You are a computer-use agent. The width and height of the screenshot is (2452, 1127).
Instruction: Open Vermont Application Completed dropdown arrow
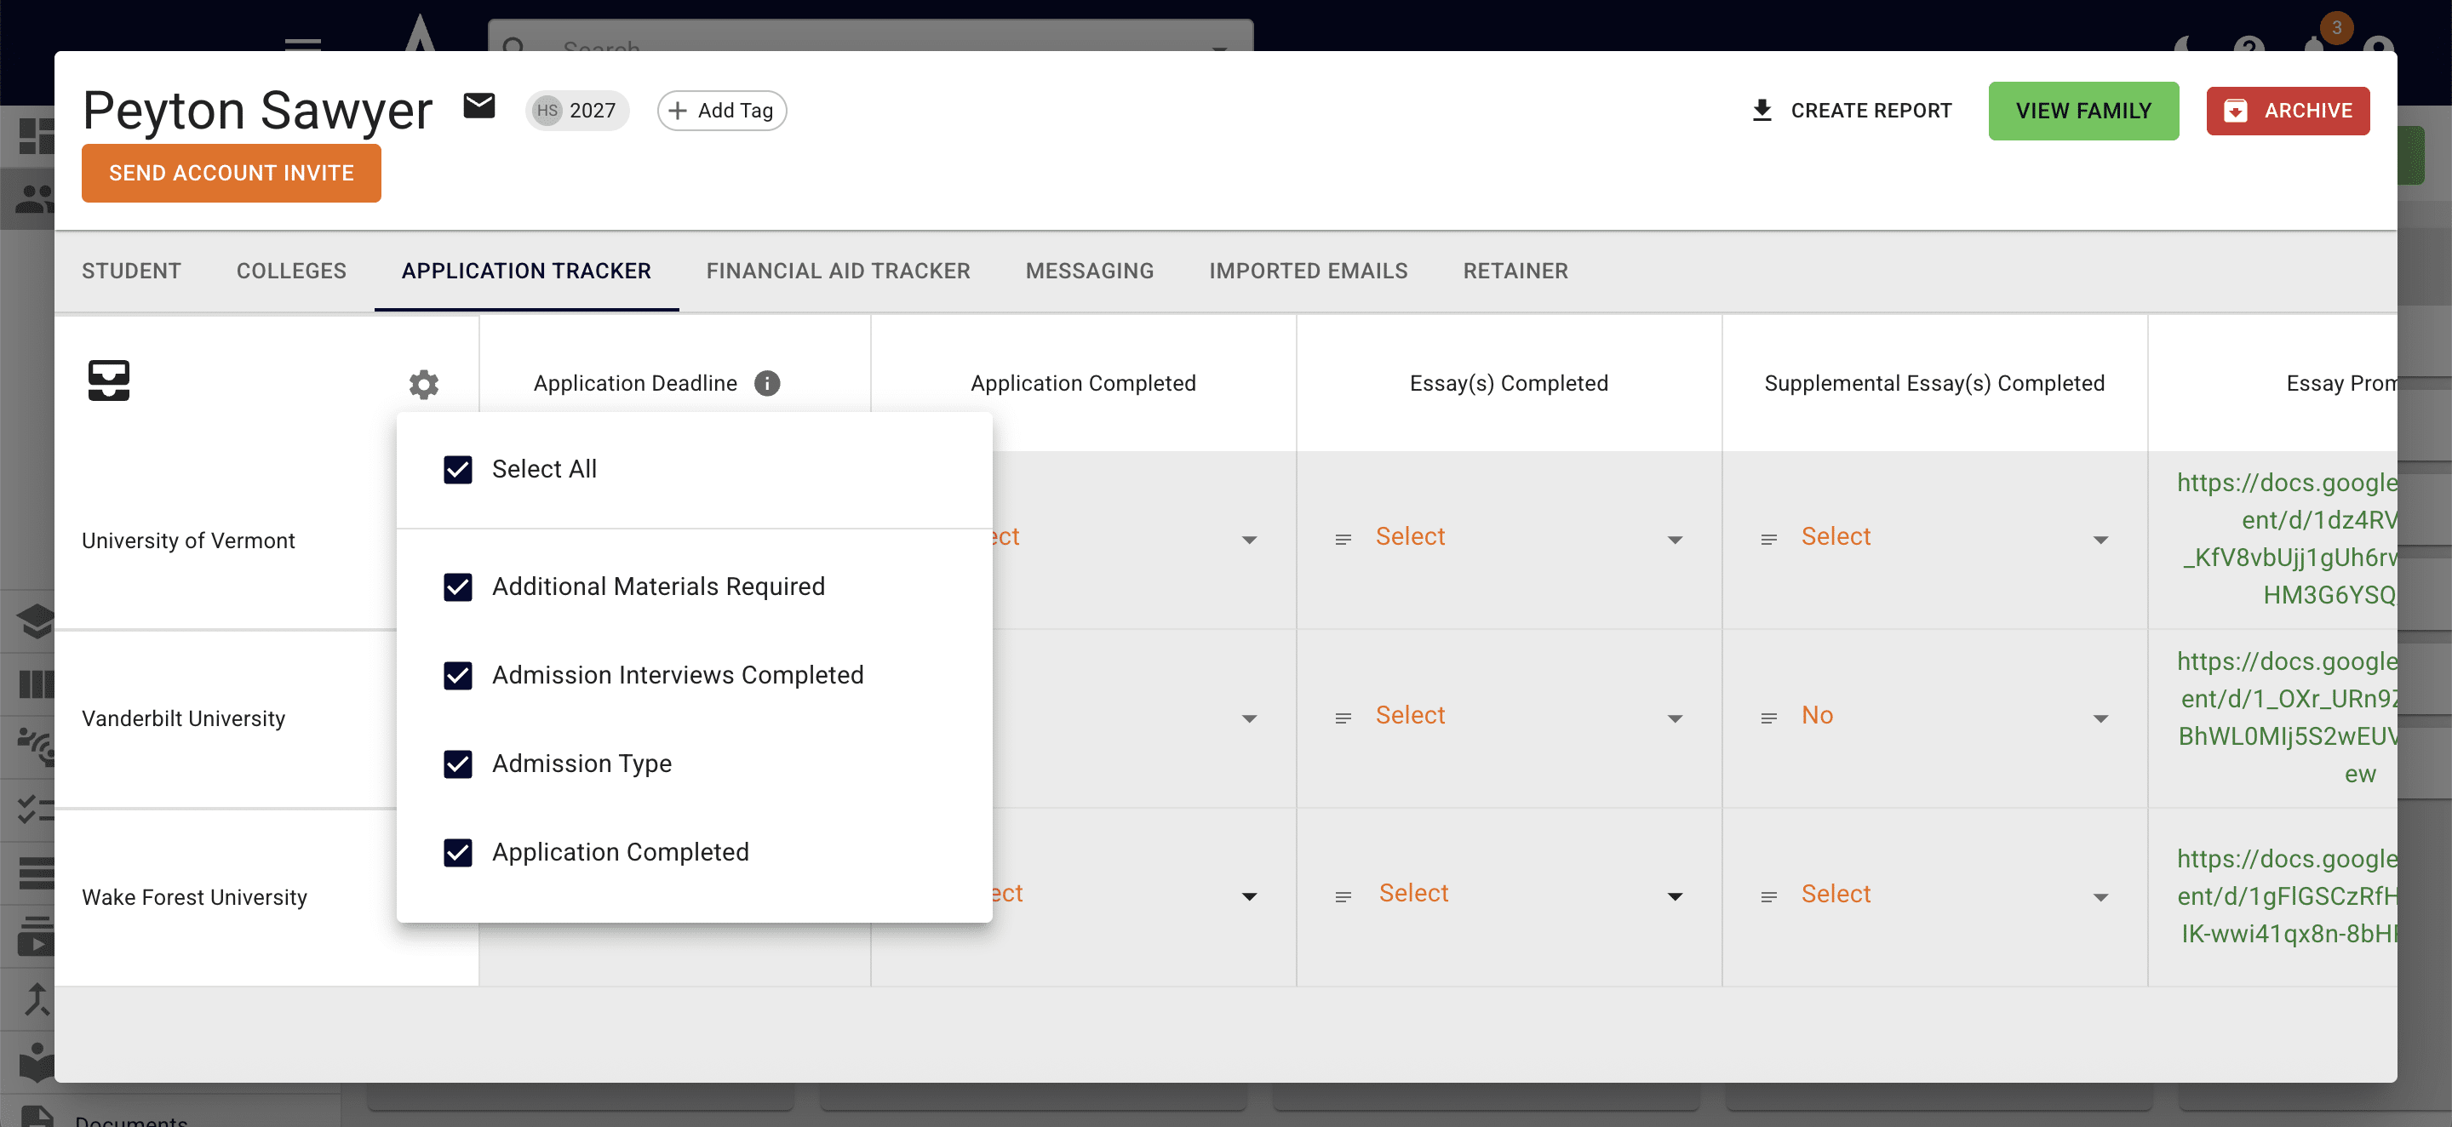click(x=1249, y=540)
